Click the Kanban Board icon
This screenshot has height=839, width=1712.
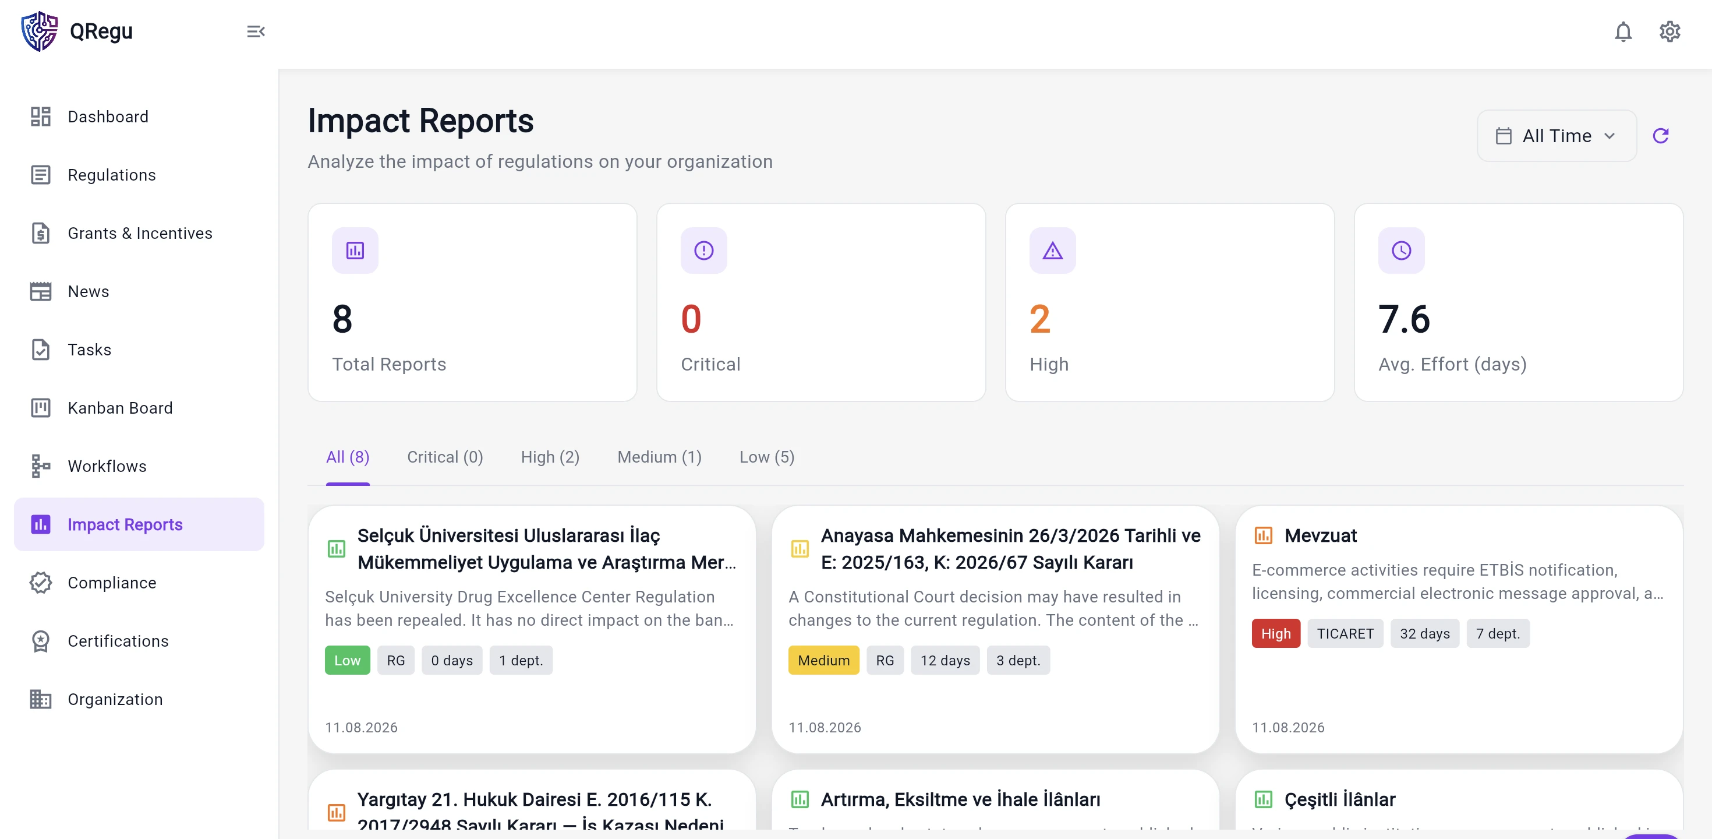coord(41,407)
